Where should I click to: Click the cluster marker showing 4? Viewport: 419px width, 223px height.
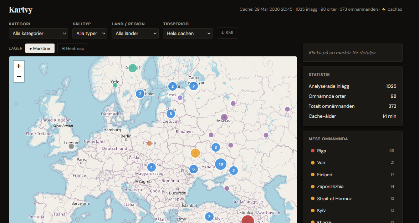click(x=152, y=167)
